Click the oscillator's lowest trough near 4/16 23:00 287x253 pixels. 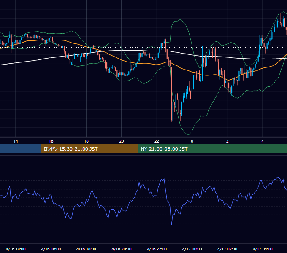171,224
